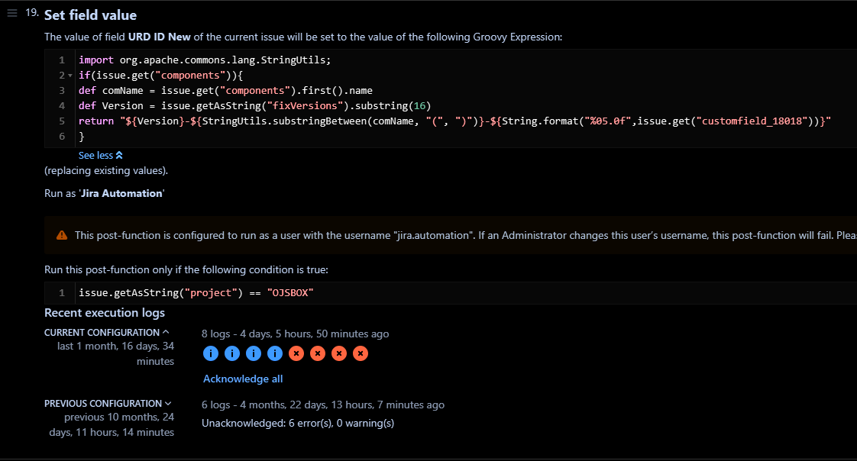Click the third blue info log icon

pos(253,353)
